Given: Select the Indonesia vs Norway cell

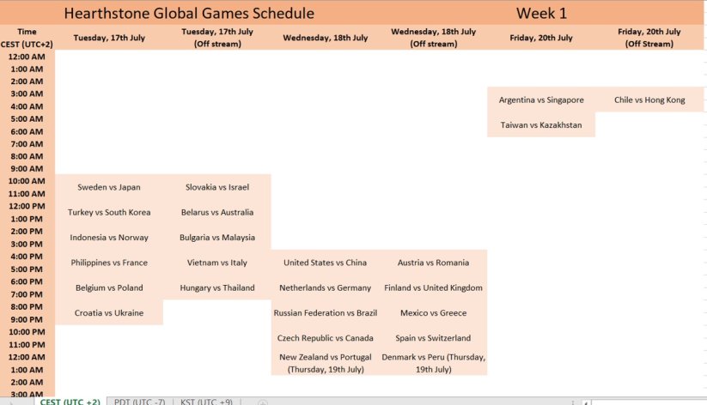Looking at the screenshot, I should point(109,238).
